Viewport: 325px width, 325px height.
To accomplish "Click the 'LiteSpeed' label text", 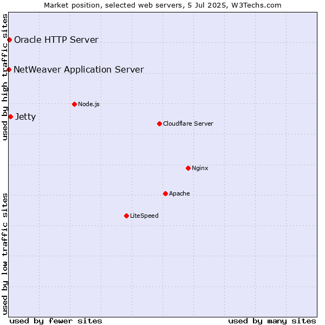I will pyautogui.click(x=144, y=216).
